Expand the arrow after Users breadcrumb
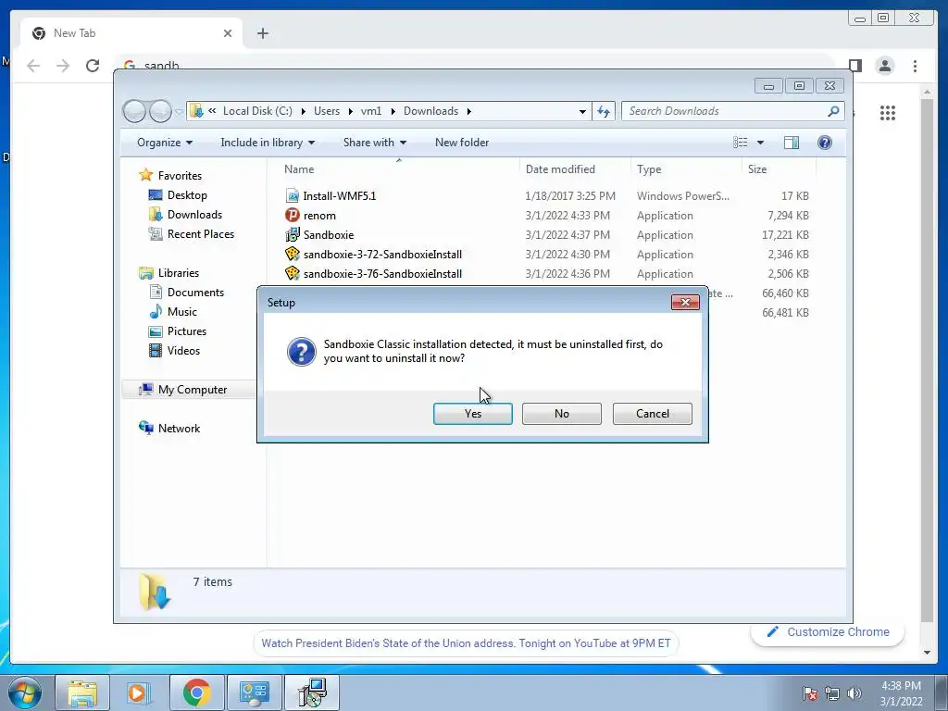The image size is (948, 711). click(350, 111)
